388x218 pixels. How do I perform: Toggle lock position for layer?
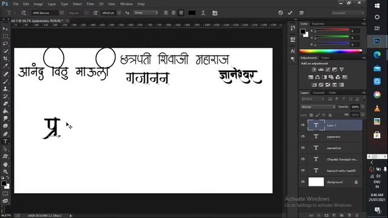pyautogui.click(x=324, y=115)
